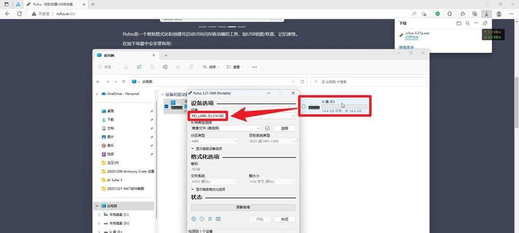519x233 pixels.
Task: Expand 本地磁盘 (C:) tree node
Action: point(99,214)
